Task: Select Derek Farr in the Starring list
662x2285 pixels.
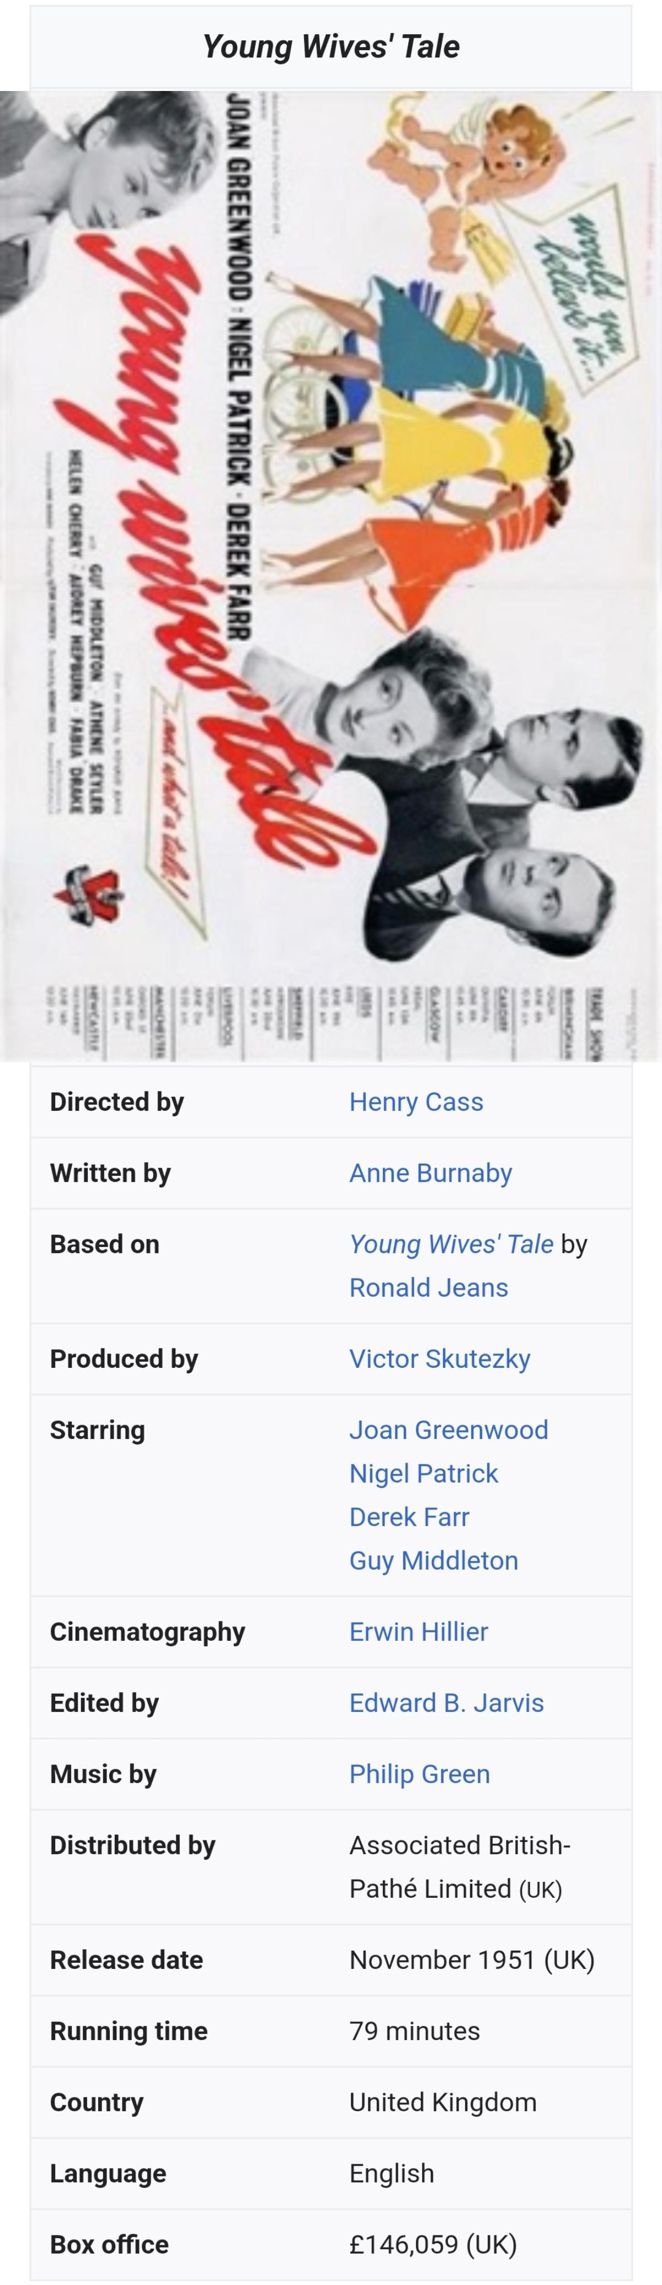Action: [x=408, y=1516]
